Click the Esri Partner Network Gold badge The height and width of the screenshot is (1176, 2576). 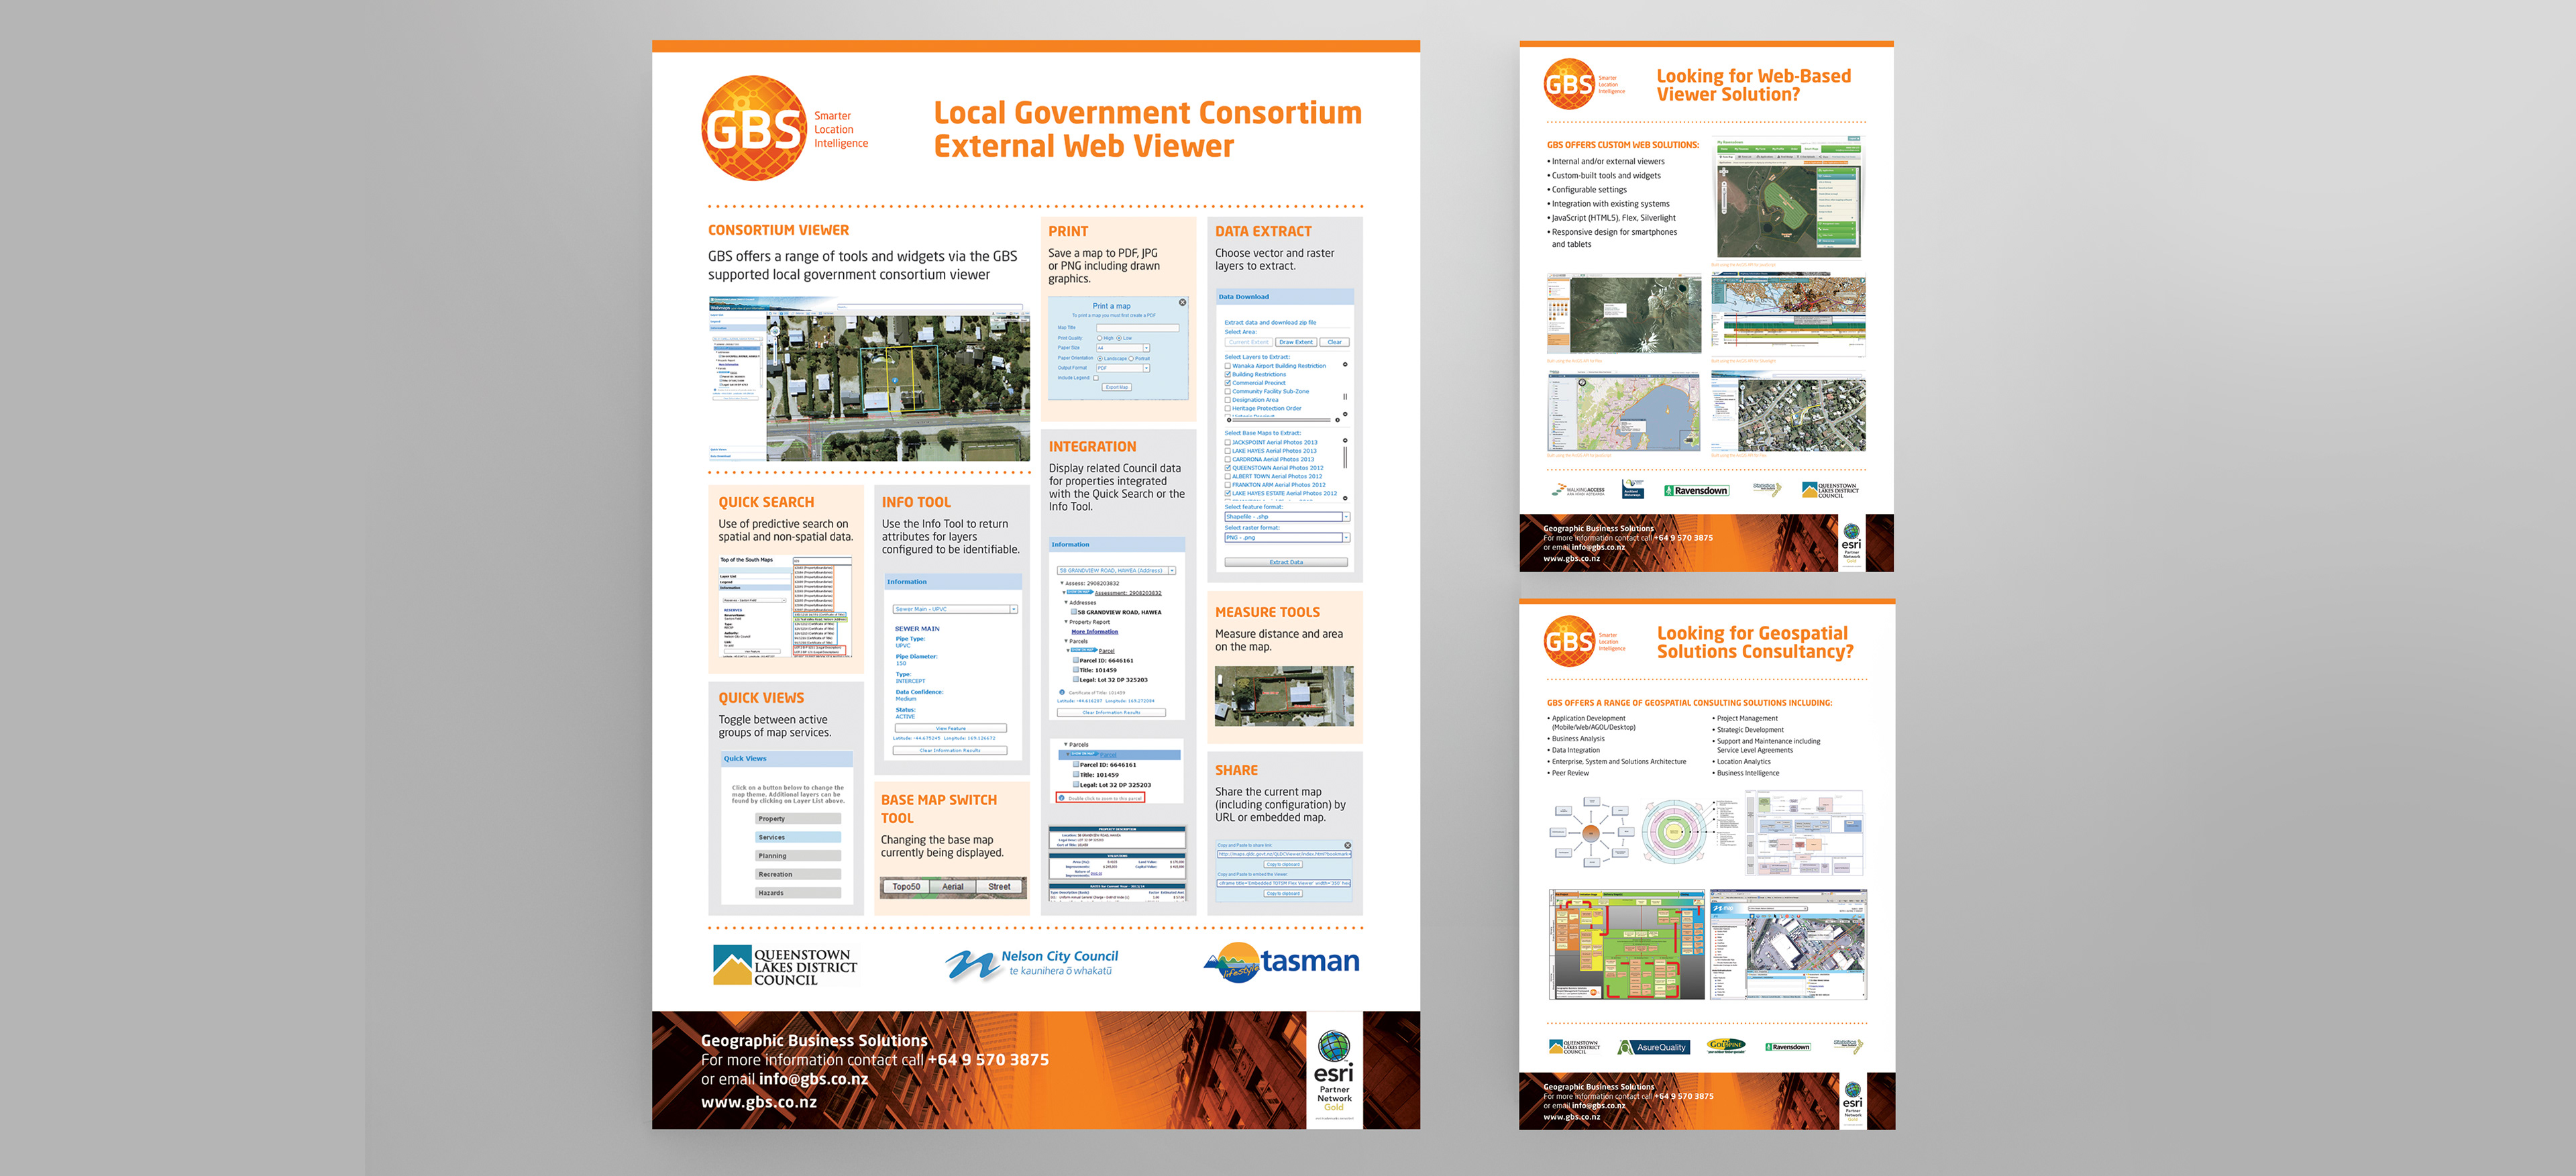[x=1334, y=1069]
